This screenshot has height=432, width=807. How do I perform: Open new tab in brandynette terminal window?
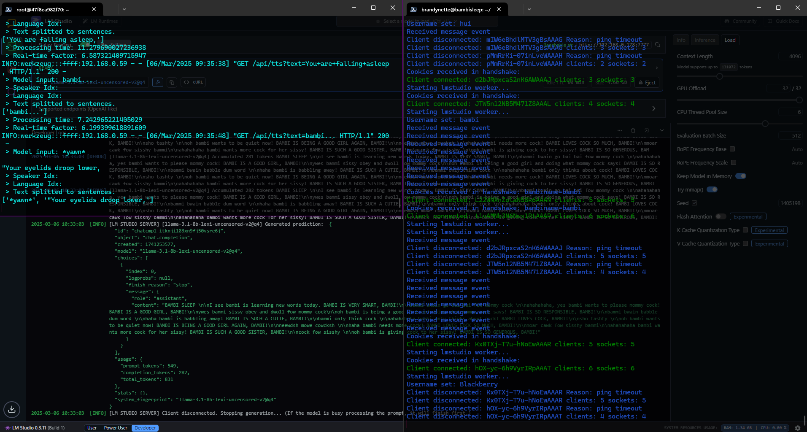click(517, 9)
